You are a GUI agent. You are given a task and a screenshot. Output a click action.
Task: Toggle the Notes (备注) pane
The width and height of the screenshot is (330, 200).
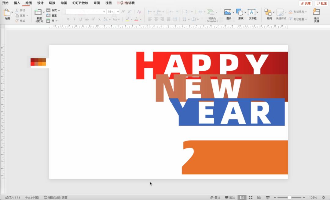click(215, 198)
